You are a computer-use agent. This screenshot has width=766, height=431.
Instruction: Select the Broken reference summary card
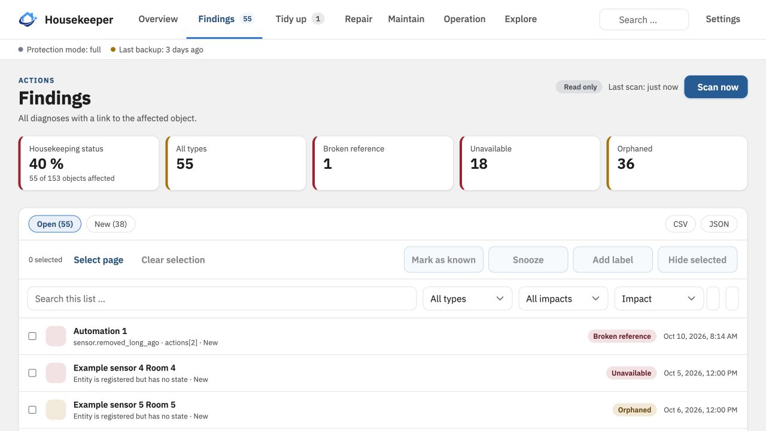click(x=383, y=163)
